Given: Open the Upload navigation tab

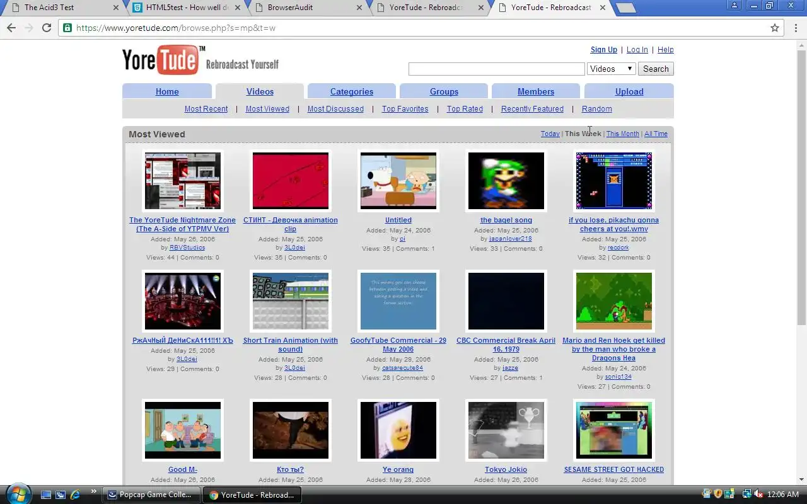Looking at the screenshot, I should coord(629,91).
